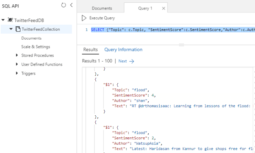Collapse the SQL API side panel

click(71, 5)
